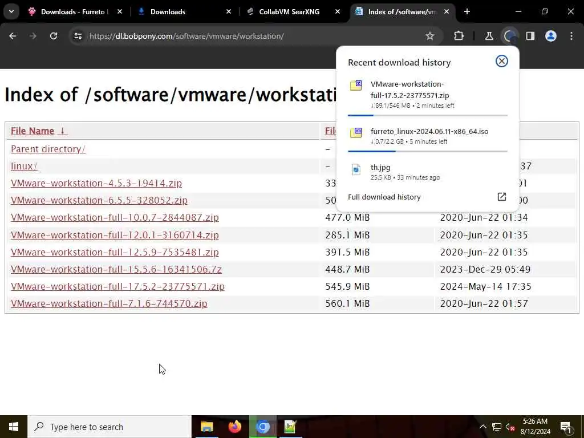Select the Index of /software tab
The image size is (584, 438).
[402, 11]
